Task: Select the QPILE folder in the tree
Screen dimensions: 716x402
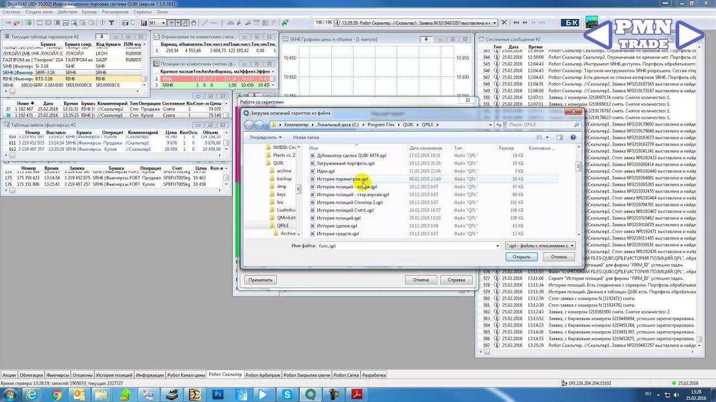Action: coord(283,226)
